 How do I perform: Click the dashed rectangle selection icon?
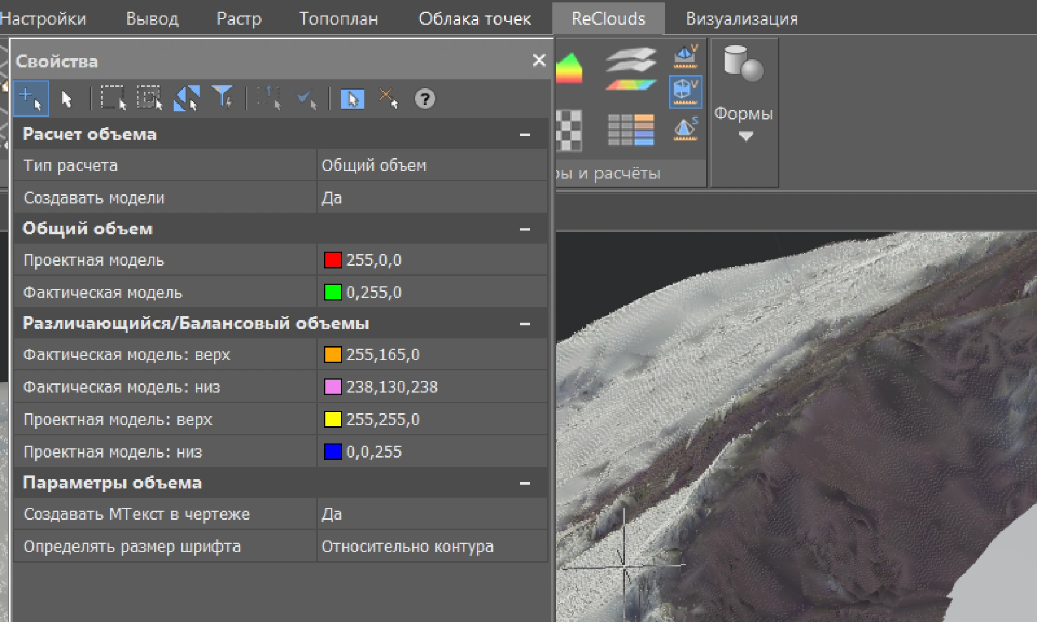(x=113, y=98)
